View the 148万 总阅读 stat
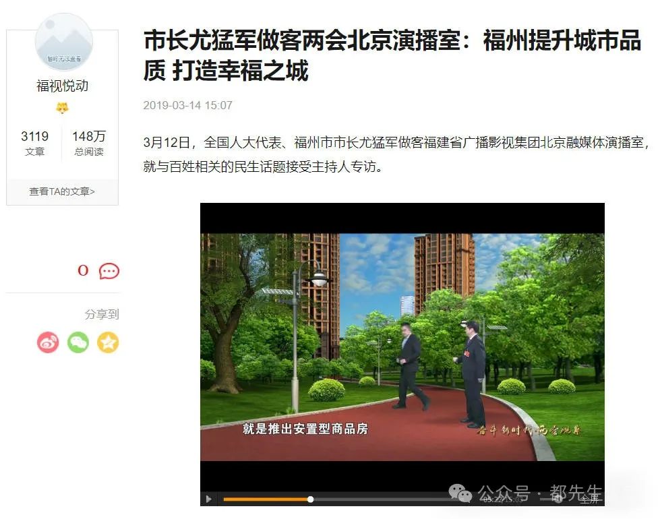Viewport: 660px width, 519px height. [x=89, y=143]
